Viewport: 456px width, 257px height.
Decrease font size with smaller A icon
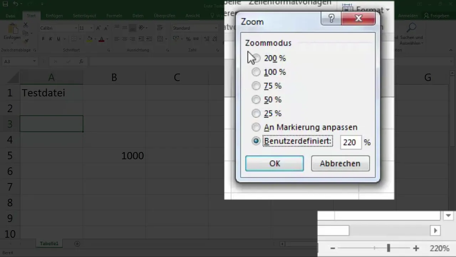point(106,28)
